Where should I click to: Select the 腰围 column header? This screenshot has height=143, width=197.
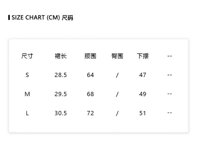90,56
